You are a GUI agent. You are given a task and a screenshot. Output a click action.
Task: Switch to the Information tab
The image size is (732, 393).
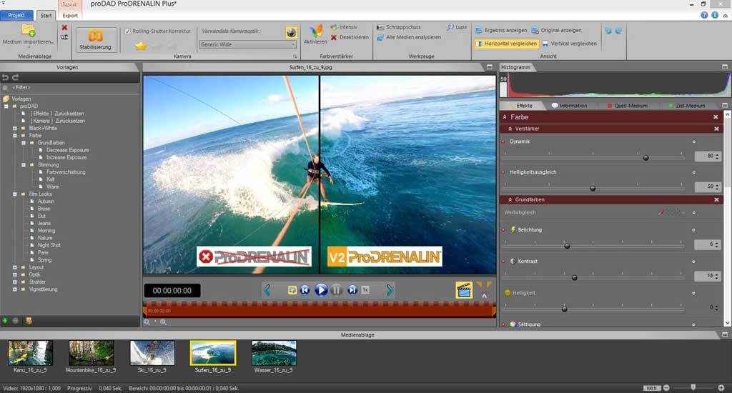[570, 106]
